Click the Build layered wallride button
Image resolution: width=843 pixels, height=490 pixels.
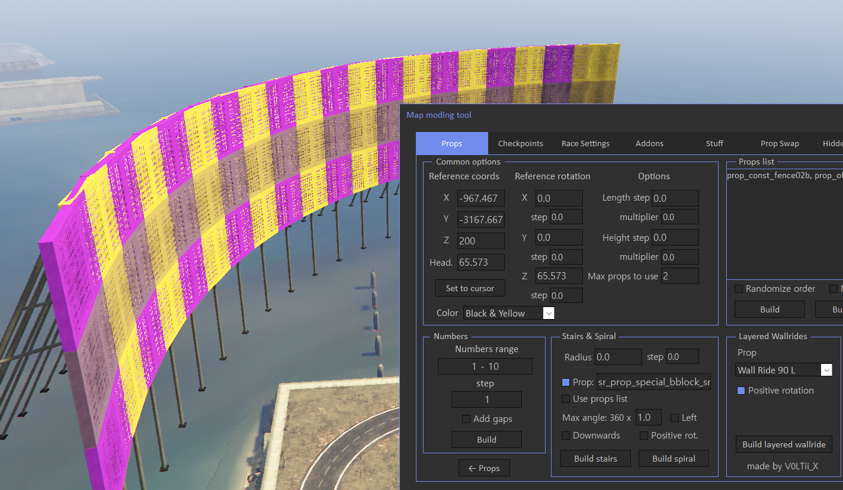pyautogui.click(x=784, y=444)
